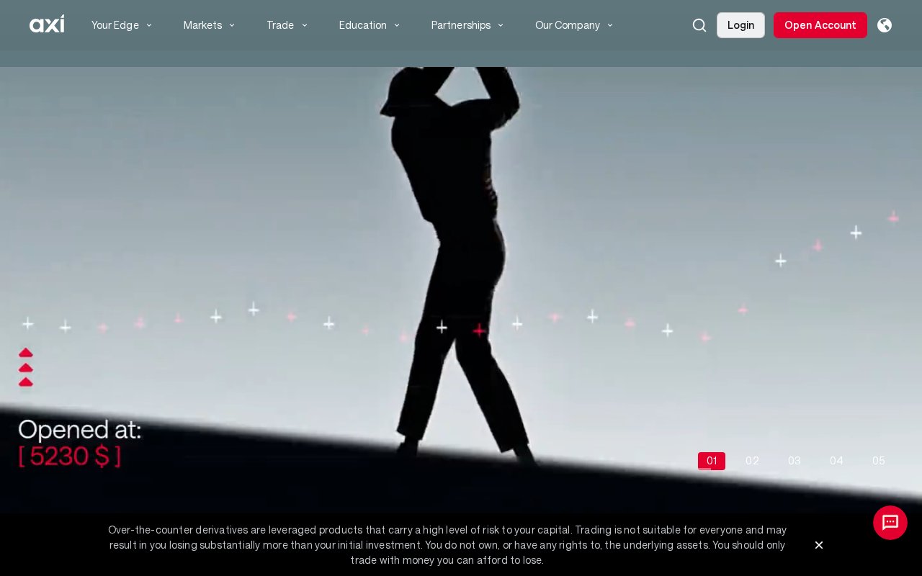The width and height of the screenshot is (922, 576).
Task: Expand the Your Edge menu chevron
Action: tap(149, 25)
